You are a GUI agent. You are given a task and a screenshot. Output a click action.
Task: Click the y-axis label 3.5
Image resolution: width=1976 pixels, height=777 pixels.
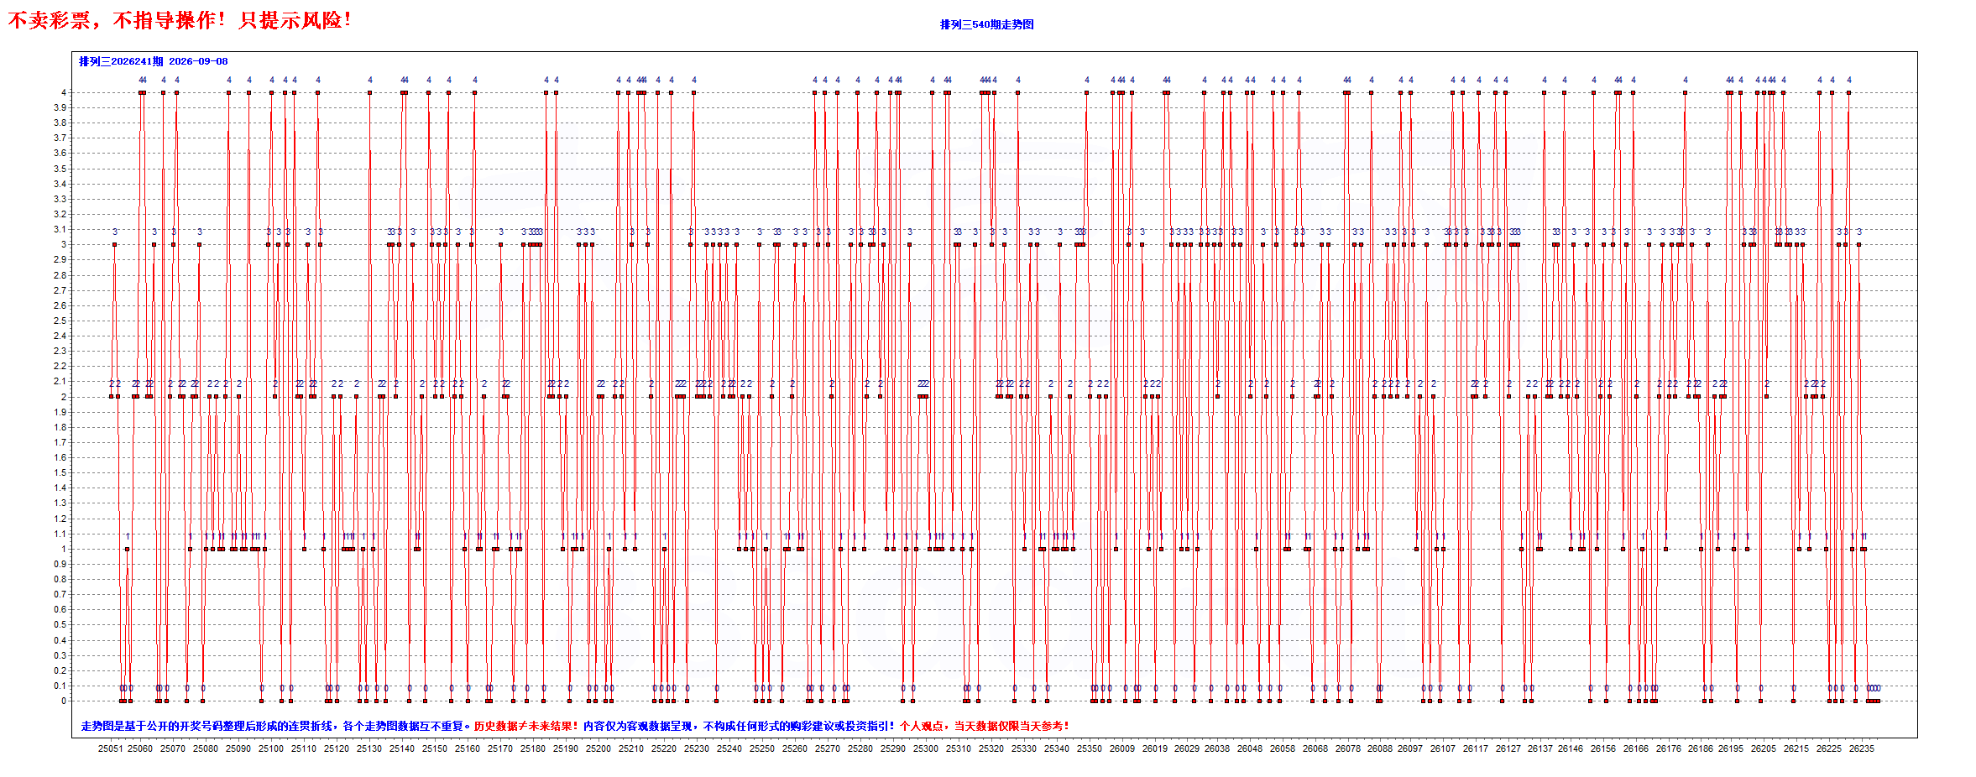point(60,169)
